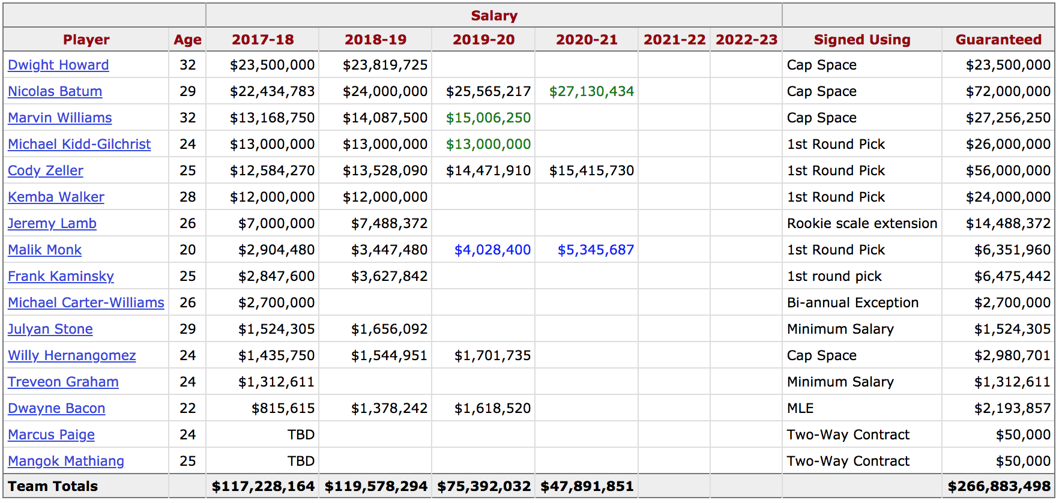Click the Guaranteed column header
Viewport: 1059px width, 503px height.
998,40
